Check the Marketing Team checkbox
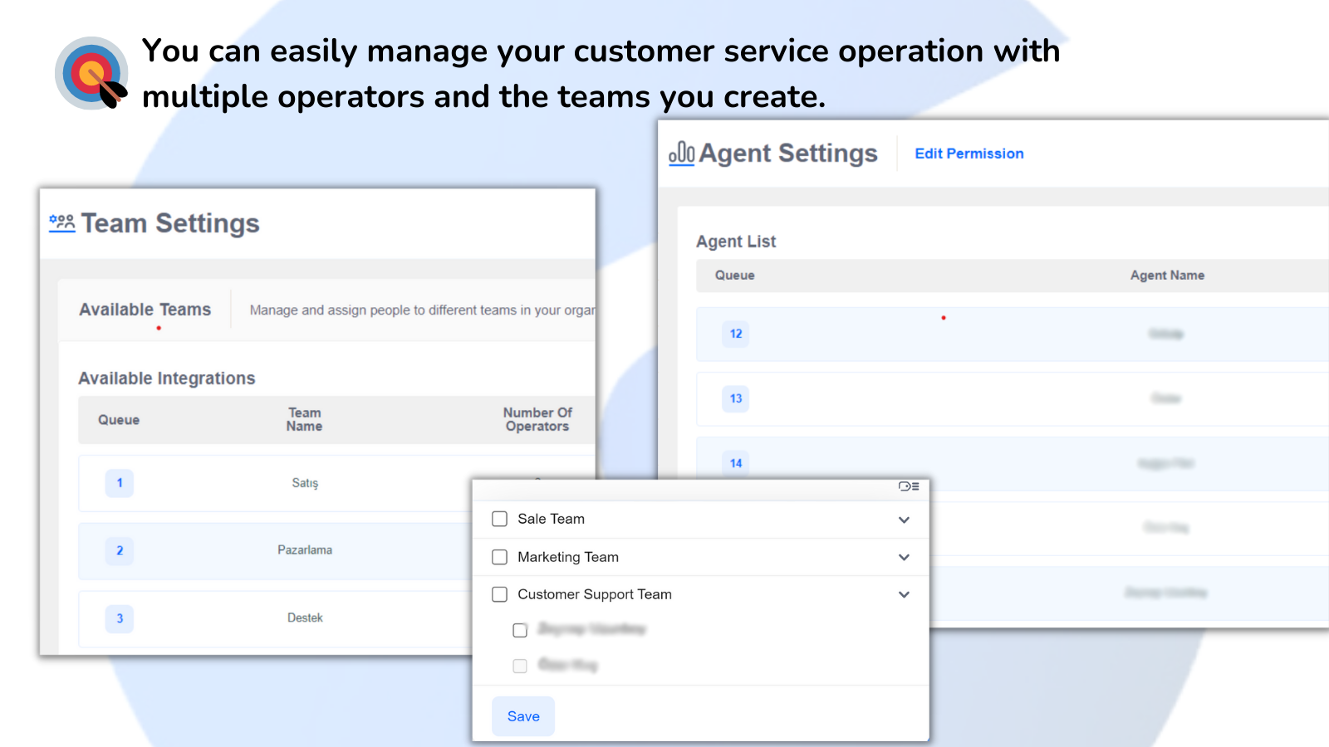The image size is (1329, 747). click(499, 557)
